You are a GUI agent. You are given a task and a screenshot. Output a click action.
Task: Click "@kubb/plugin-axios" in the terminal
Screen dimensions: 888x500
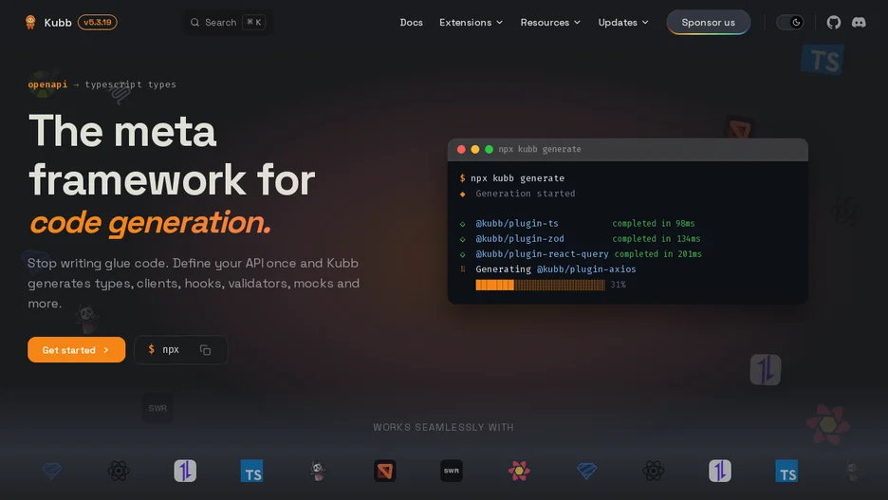[586, 269]
